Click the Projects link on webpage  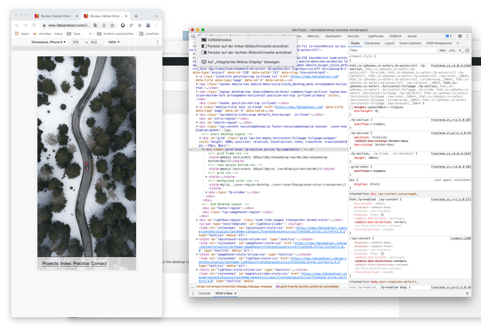(x=50, y=263)
